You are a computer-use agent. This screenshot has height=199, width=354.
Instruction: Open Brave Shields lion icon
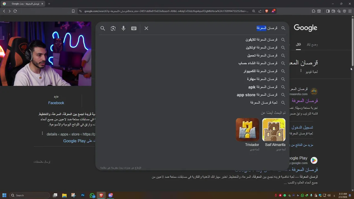pos(267,11)
